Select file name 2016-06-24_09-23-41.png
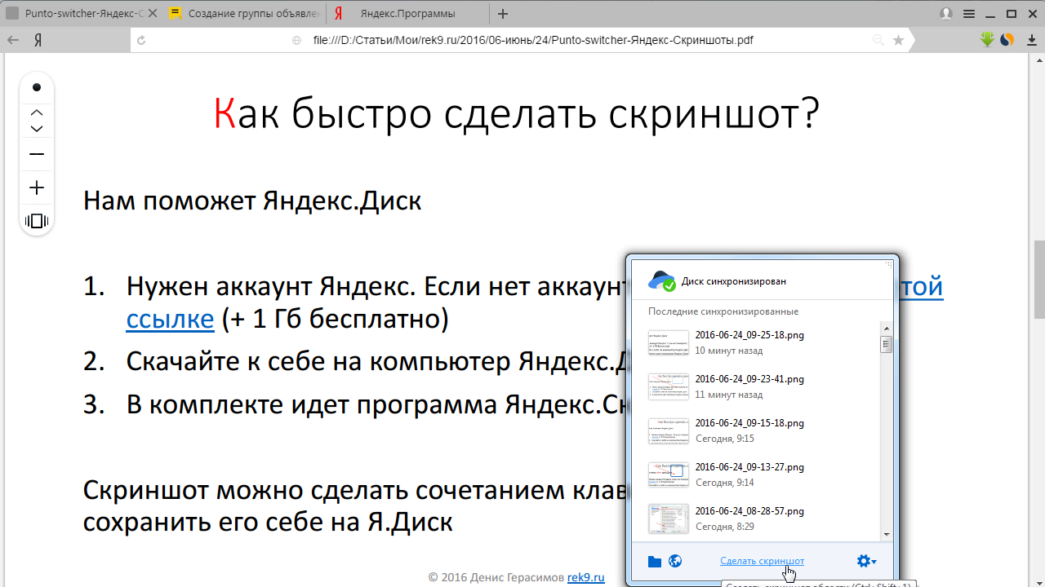1045x587 pixels. pos(749,379)
